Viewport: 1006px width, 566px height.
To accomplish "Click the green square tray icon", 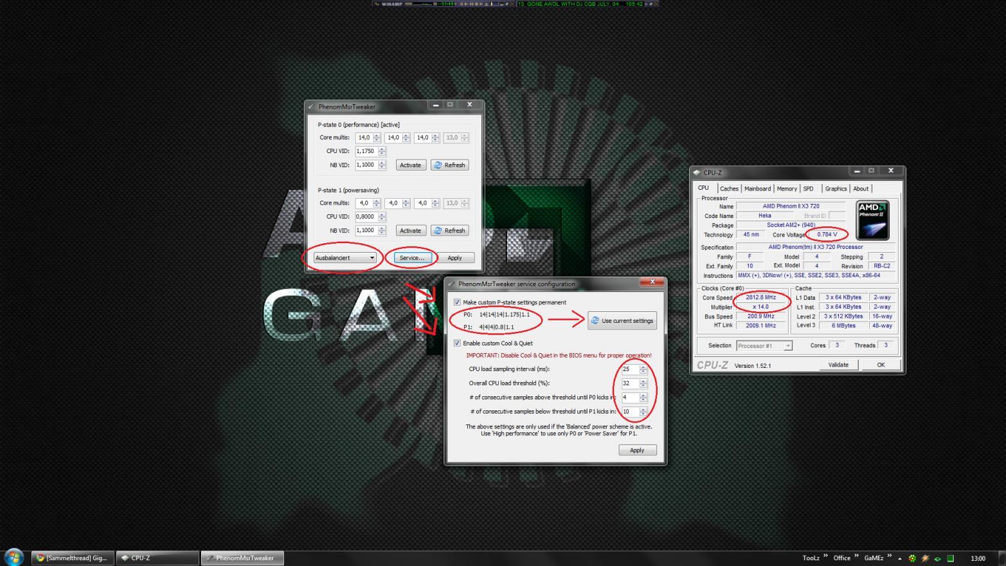I will tap(950, 558).
